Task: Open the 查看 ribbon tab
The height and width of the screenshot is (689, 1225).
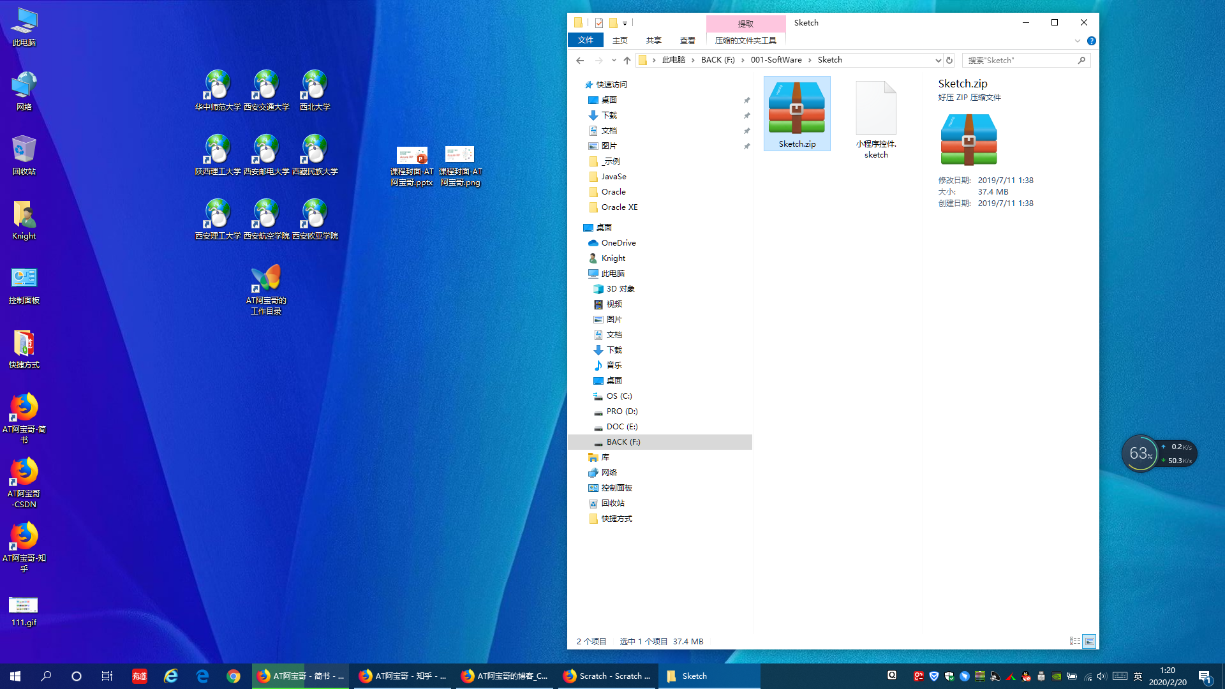Action: (687, 41)
